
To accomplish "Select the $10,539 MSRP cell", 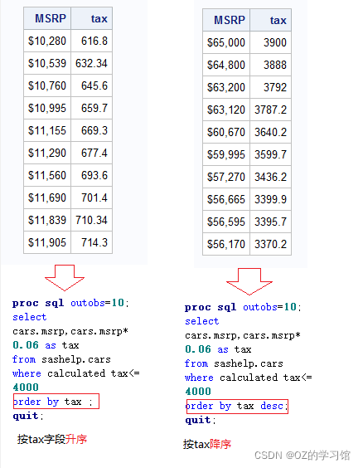I will tap(47, 63).
